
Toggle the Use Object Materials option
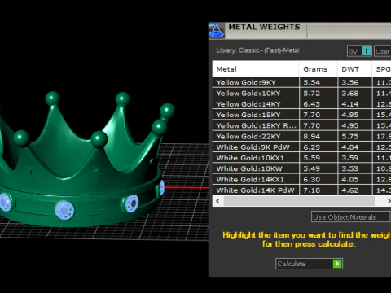351,217
